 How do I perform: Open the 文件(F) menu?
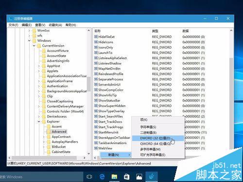tap(13, 25)
